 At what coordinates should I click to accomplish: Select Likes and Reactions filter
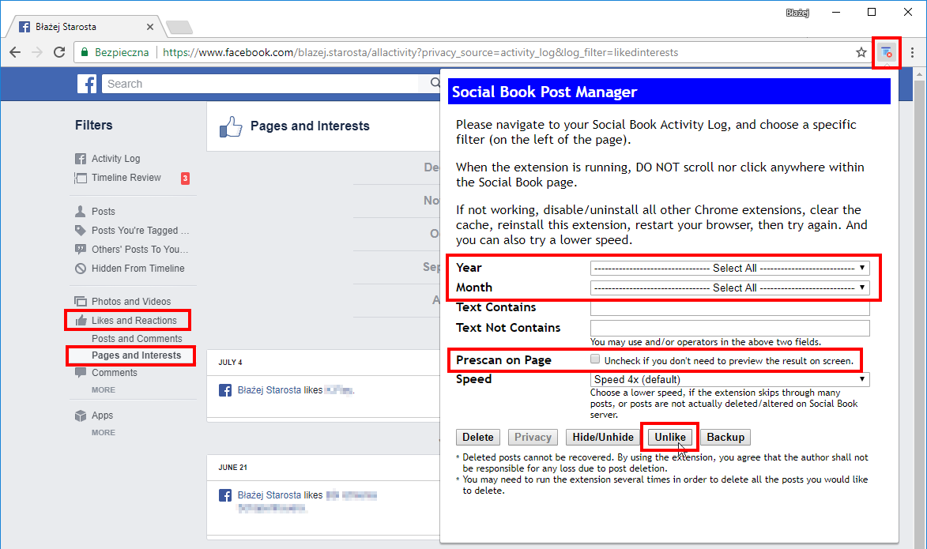(134, 320)
